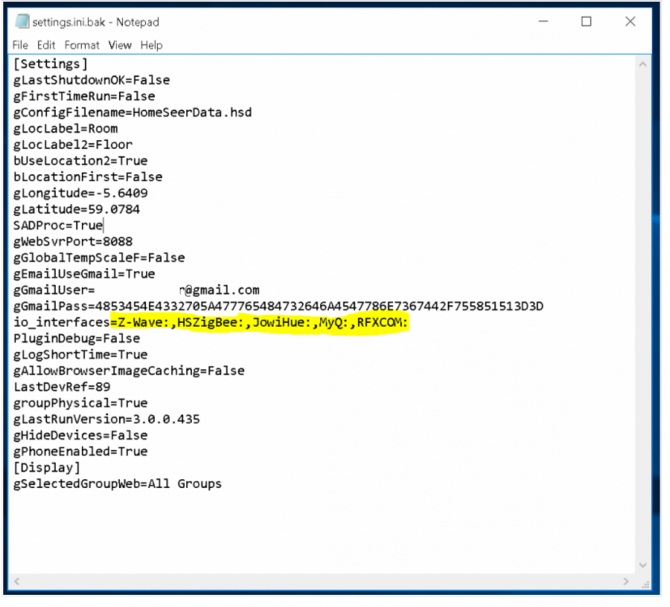Click the vertical scrollbar down arrow
This screenshot has width=670, height=607.
pyautogui.click(x=642, y=564)
